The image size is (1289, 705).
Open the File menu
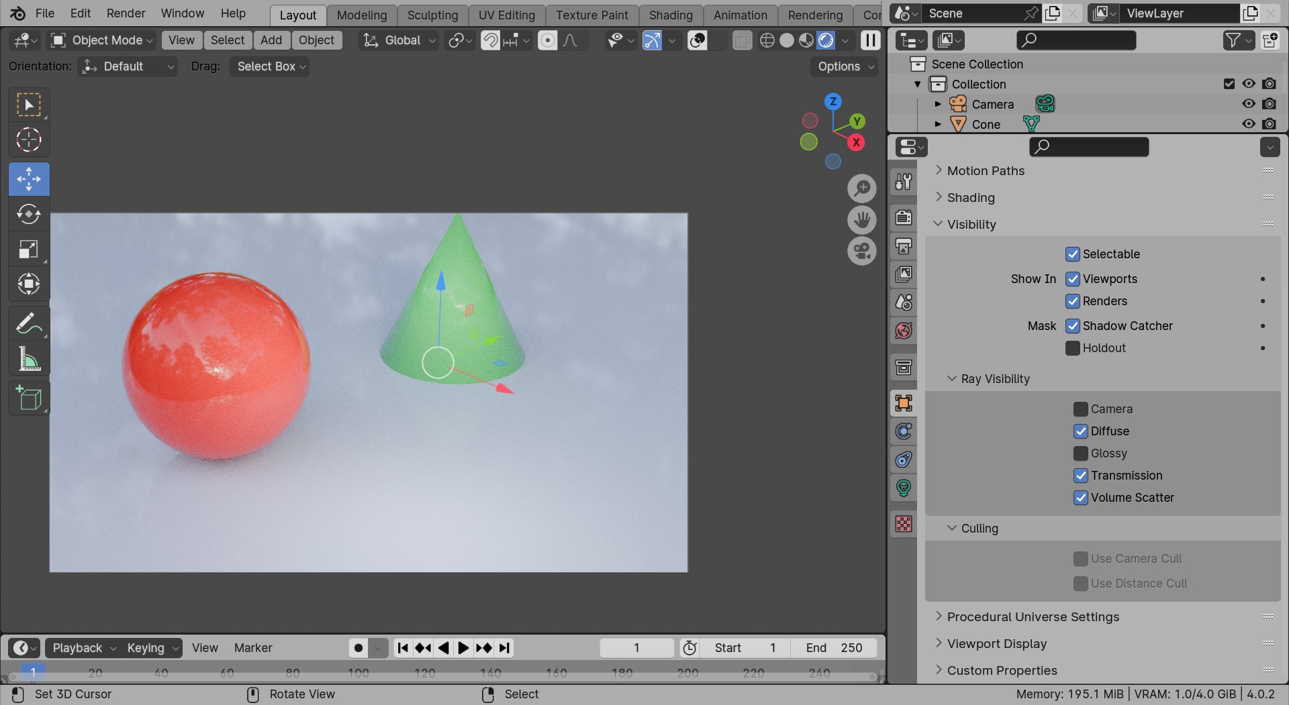[x=45, y=13]
